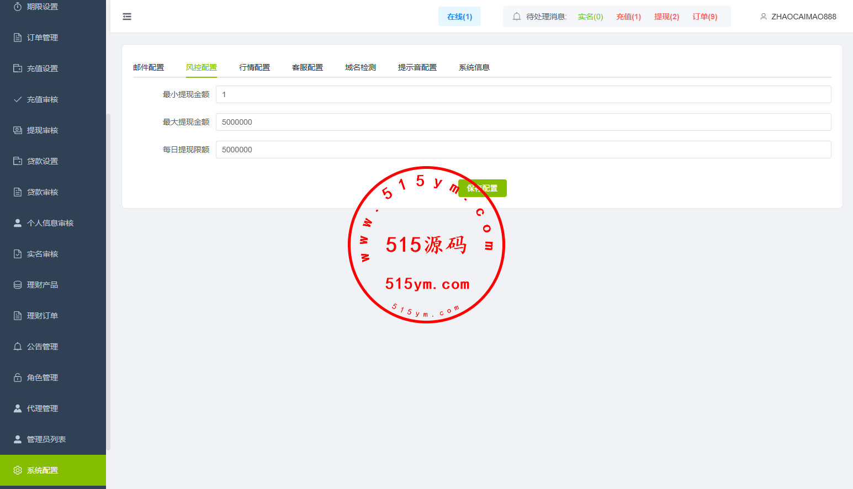The image size is (853, 489).
Task: Click the notification bell icon
Action: pyautogui.click(x=517, y=17)
